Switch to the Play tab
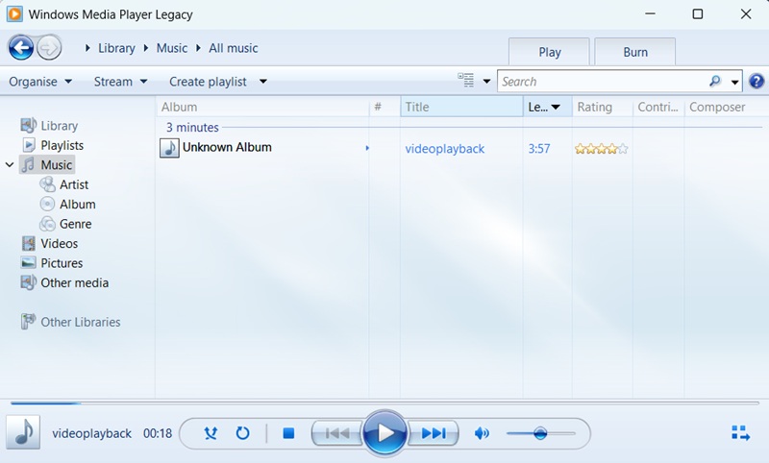The width and height of the screenshot is (769, 463). (x=549, y=52)
